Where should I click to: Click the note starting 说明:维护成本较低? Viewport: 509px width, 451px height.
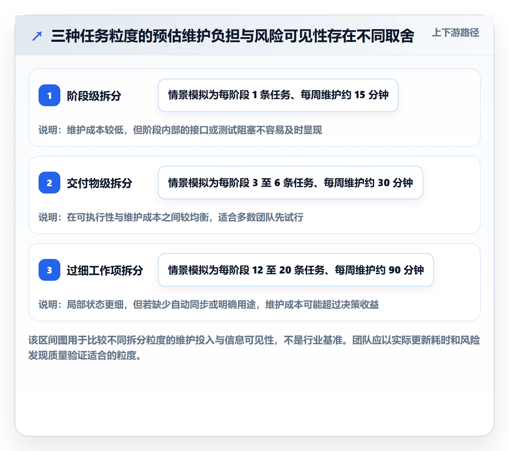[x=180, y=130]
